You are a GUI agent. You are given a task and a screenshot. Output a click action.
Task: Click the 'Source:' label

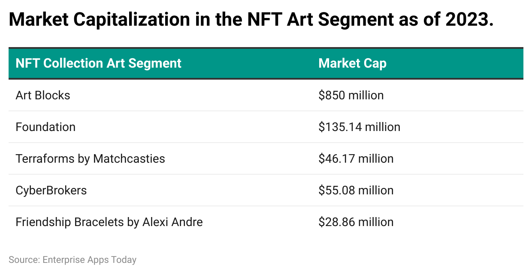(24, 259)
